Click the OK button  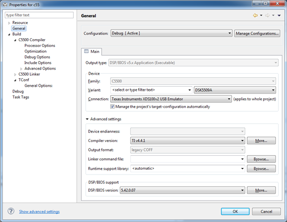(x=235, y=212)
